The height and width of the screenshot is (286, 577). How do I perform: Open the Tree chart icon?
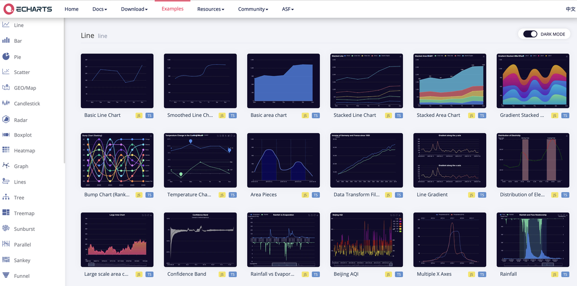[x=6, y=197]
